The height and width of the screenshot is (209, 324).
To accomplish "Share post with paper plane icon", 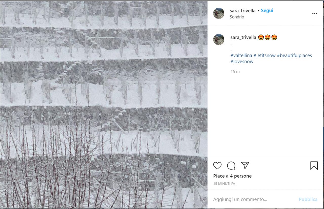I will (x=245, y=166).
